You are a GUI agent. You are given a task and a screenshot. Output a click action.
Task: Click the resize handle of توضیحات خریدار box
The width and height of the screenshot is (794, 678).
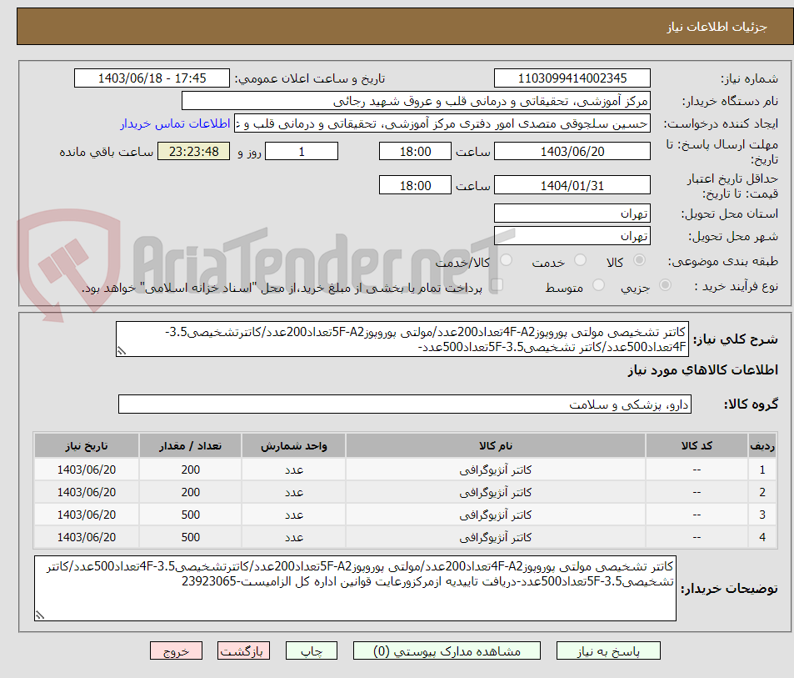coord(40,615)
